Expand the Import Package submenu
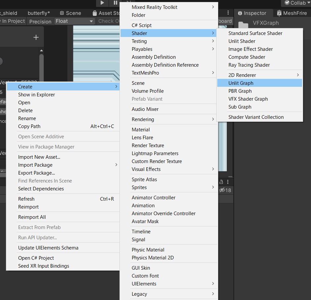The image size is (311, 300). pos(63,165)
